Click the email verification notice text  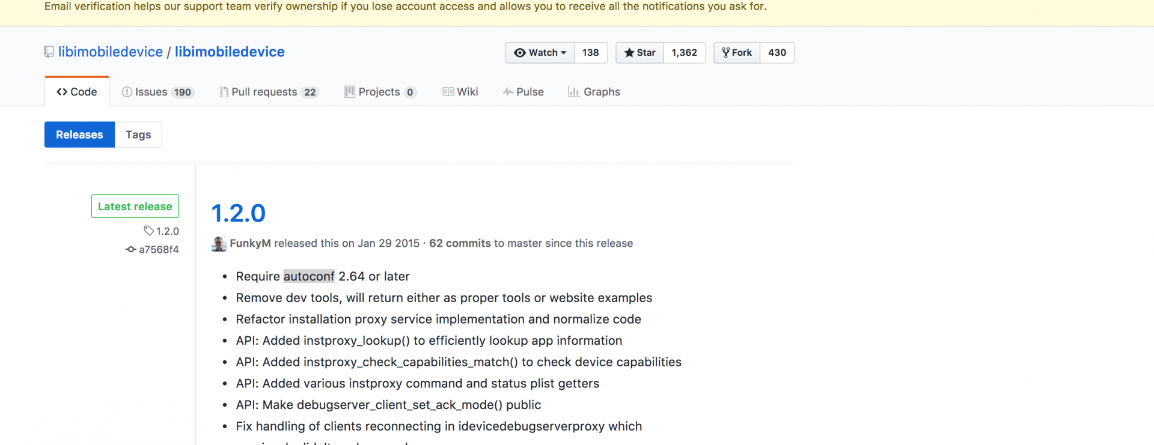(x=406, y=7)
